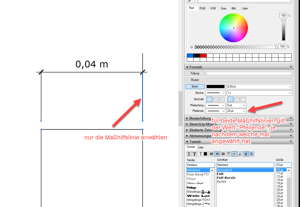Toggle the Füllung fill button
The image size is (300, 207).
pos(195,73)
